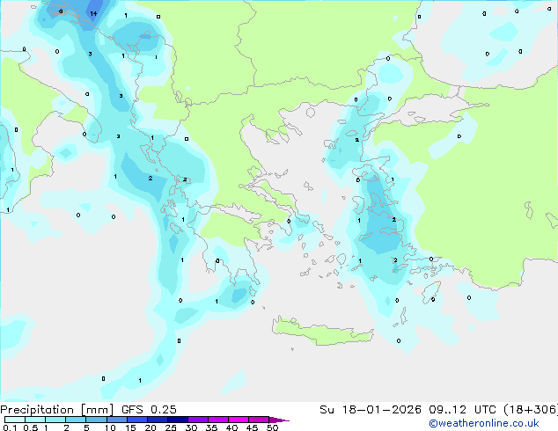Select the 10–15 mm legend swatch
558x431 pixels.
coord(116,420)
